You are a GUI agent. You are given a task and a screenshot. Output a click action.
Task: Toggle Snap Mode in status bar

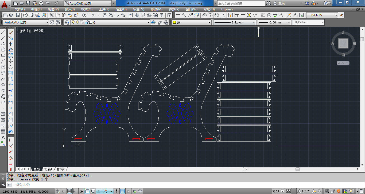(64, 191)
